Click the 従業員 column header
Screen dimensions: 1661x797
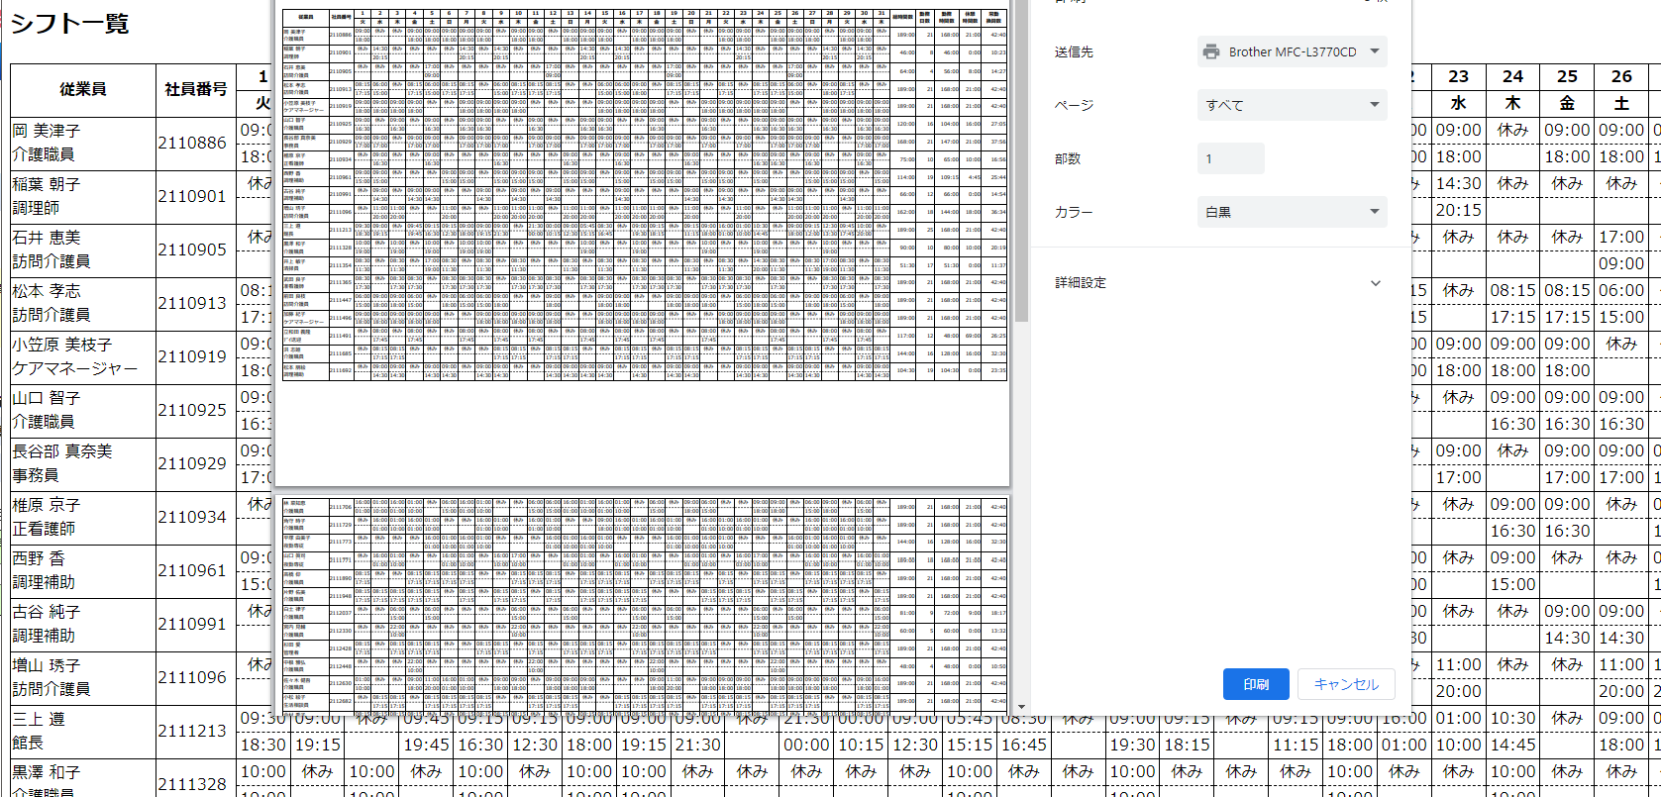click(x=82, y=89)
